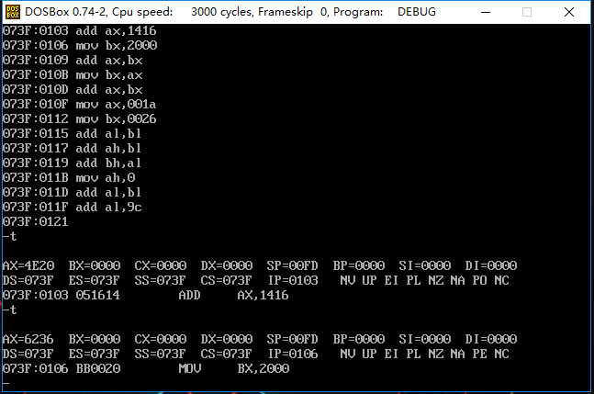Click 'IP=0106' in the second register dump

point(293,355)
